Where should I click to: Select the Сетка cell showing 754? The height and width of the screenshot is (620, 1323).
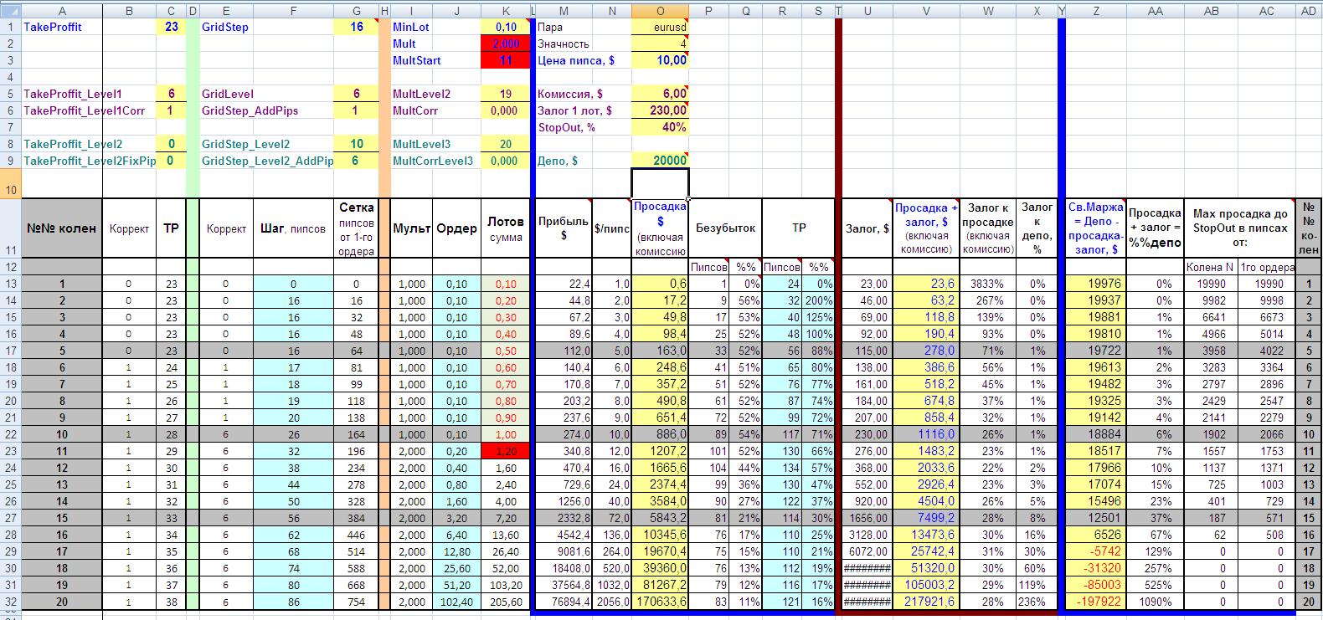tap(356, 602)
